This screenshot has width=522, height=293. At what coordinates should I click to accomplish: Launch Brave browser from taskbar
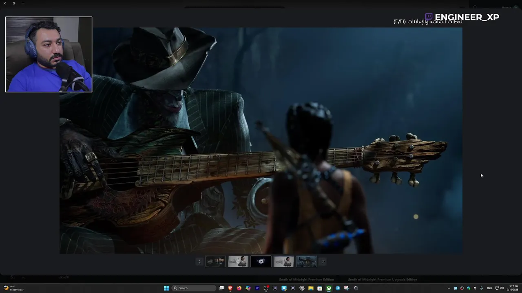[230, 288]
